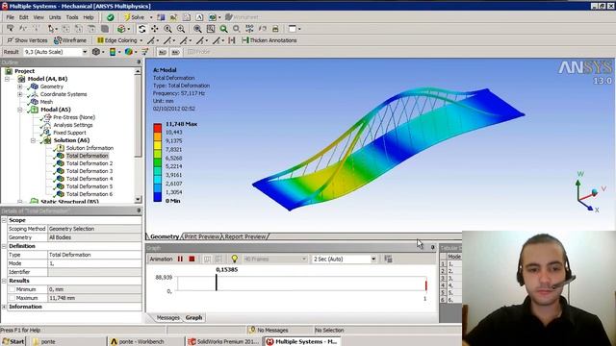Select the Graph tab
Image resolution: width=616 pixels, height=346 pixels.
point(193,317)
